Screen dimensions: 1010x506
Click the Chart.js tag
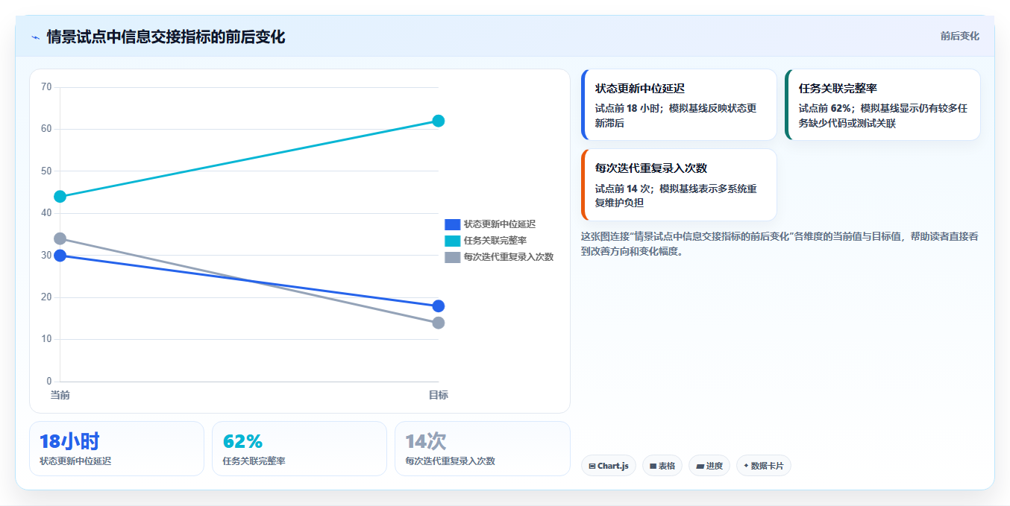tap(609, 466)
